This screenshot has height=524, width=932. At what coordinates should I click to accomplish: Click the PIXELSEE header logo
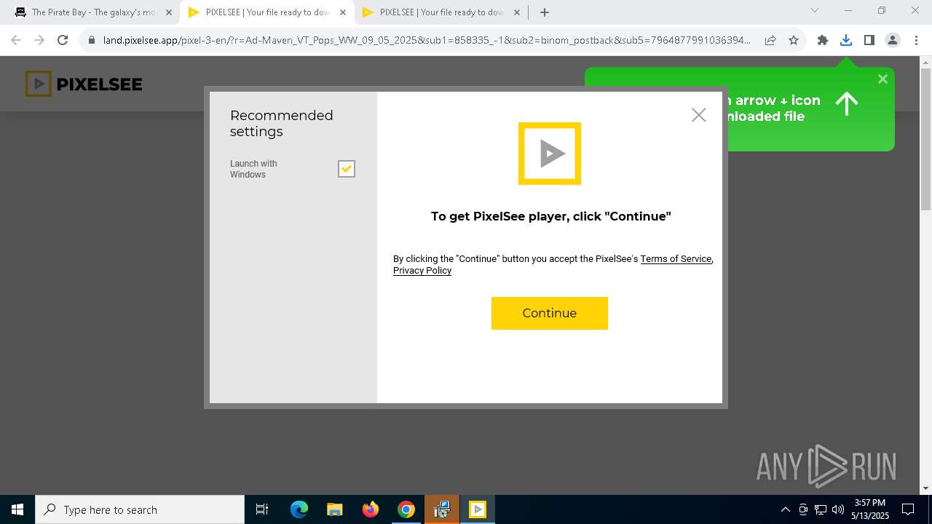pos(84,84)
